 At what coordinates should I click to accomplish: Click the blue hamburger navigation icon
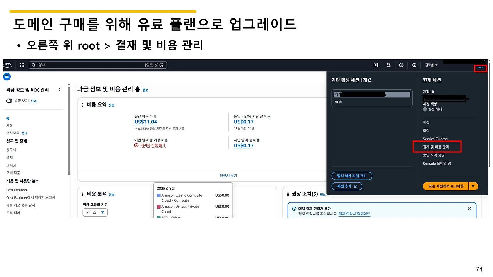(7, 77)
